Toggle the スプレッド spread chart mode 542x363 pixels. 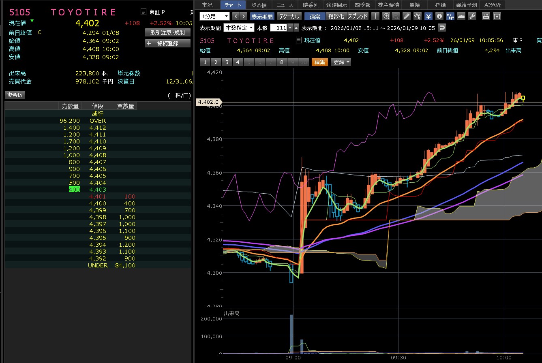[x=358, y=16]
